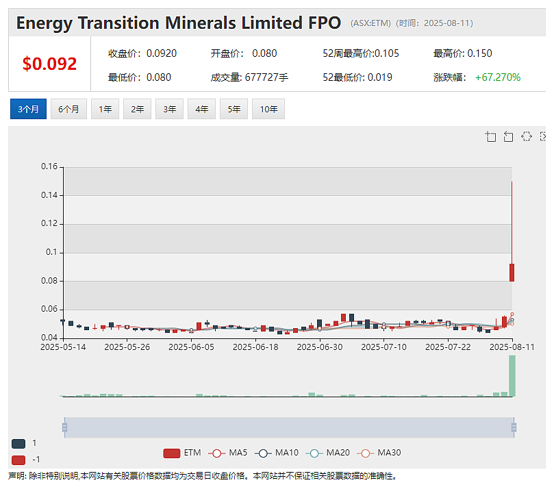
Task: Click the 成交量 677727手 text
Action: (x=249, y=77)
